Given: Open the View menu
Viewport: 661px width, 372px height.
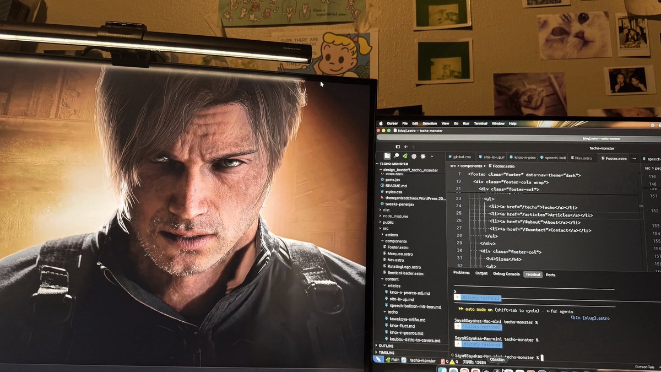Looking at the screenshot, I should click(445, 123).
